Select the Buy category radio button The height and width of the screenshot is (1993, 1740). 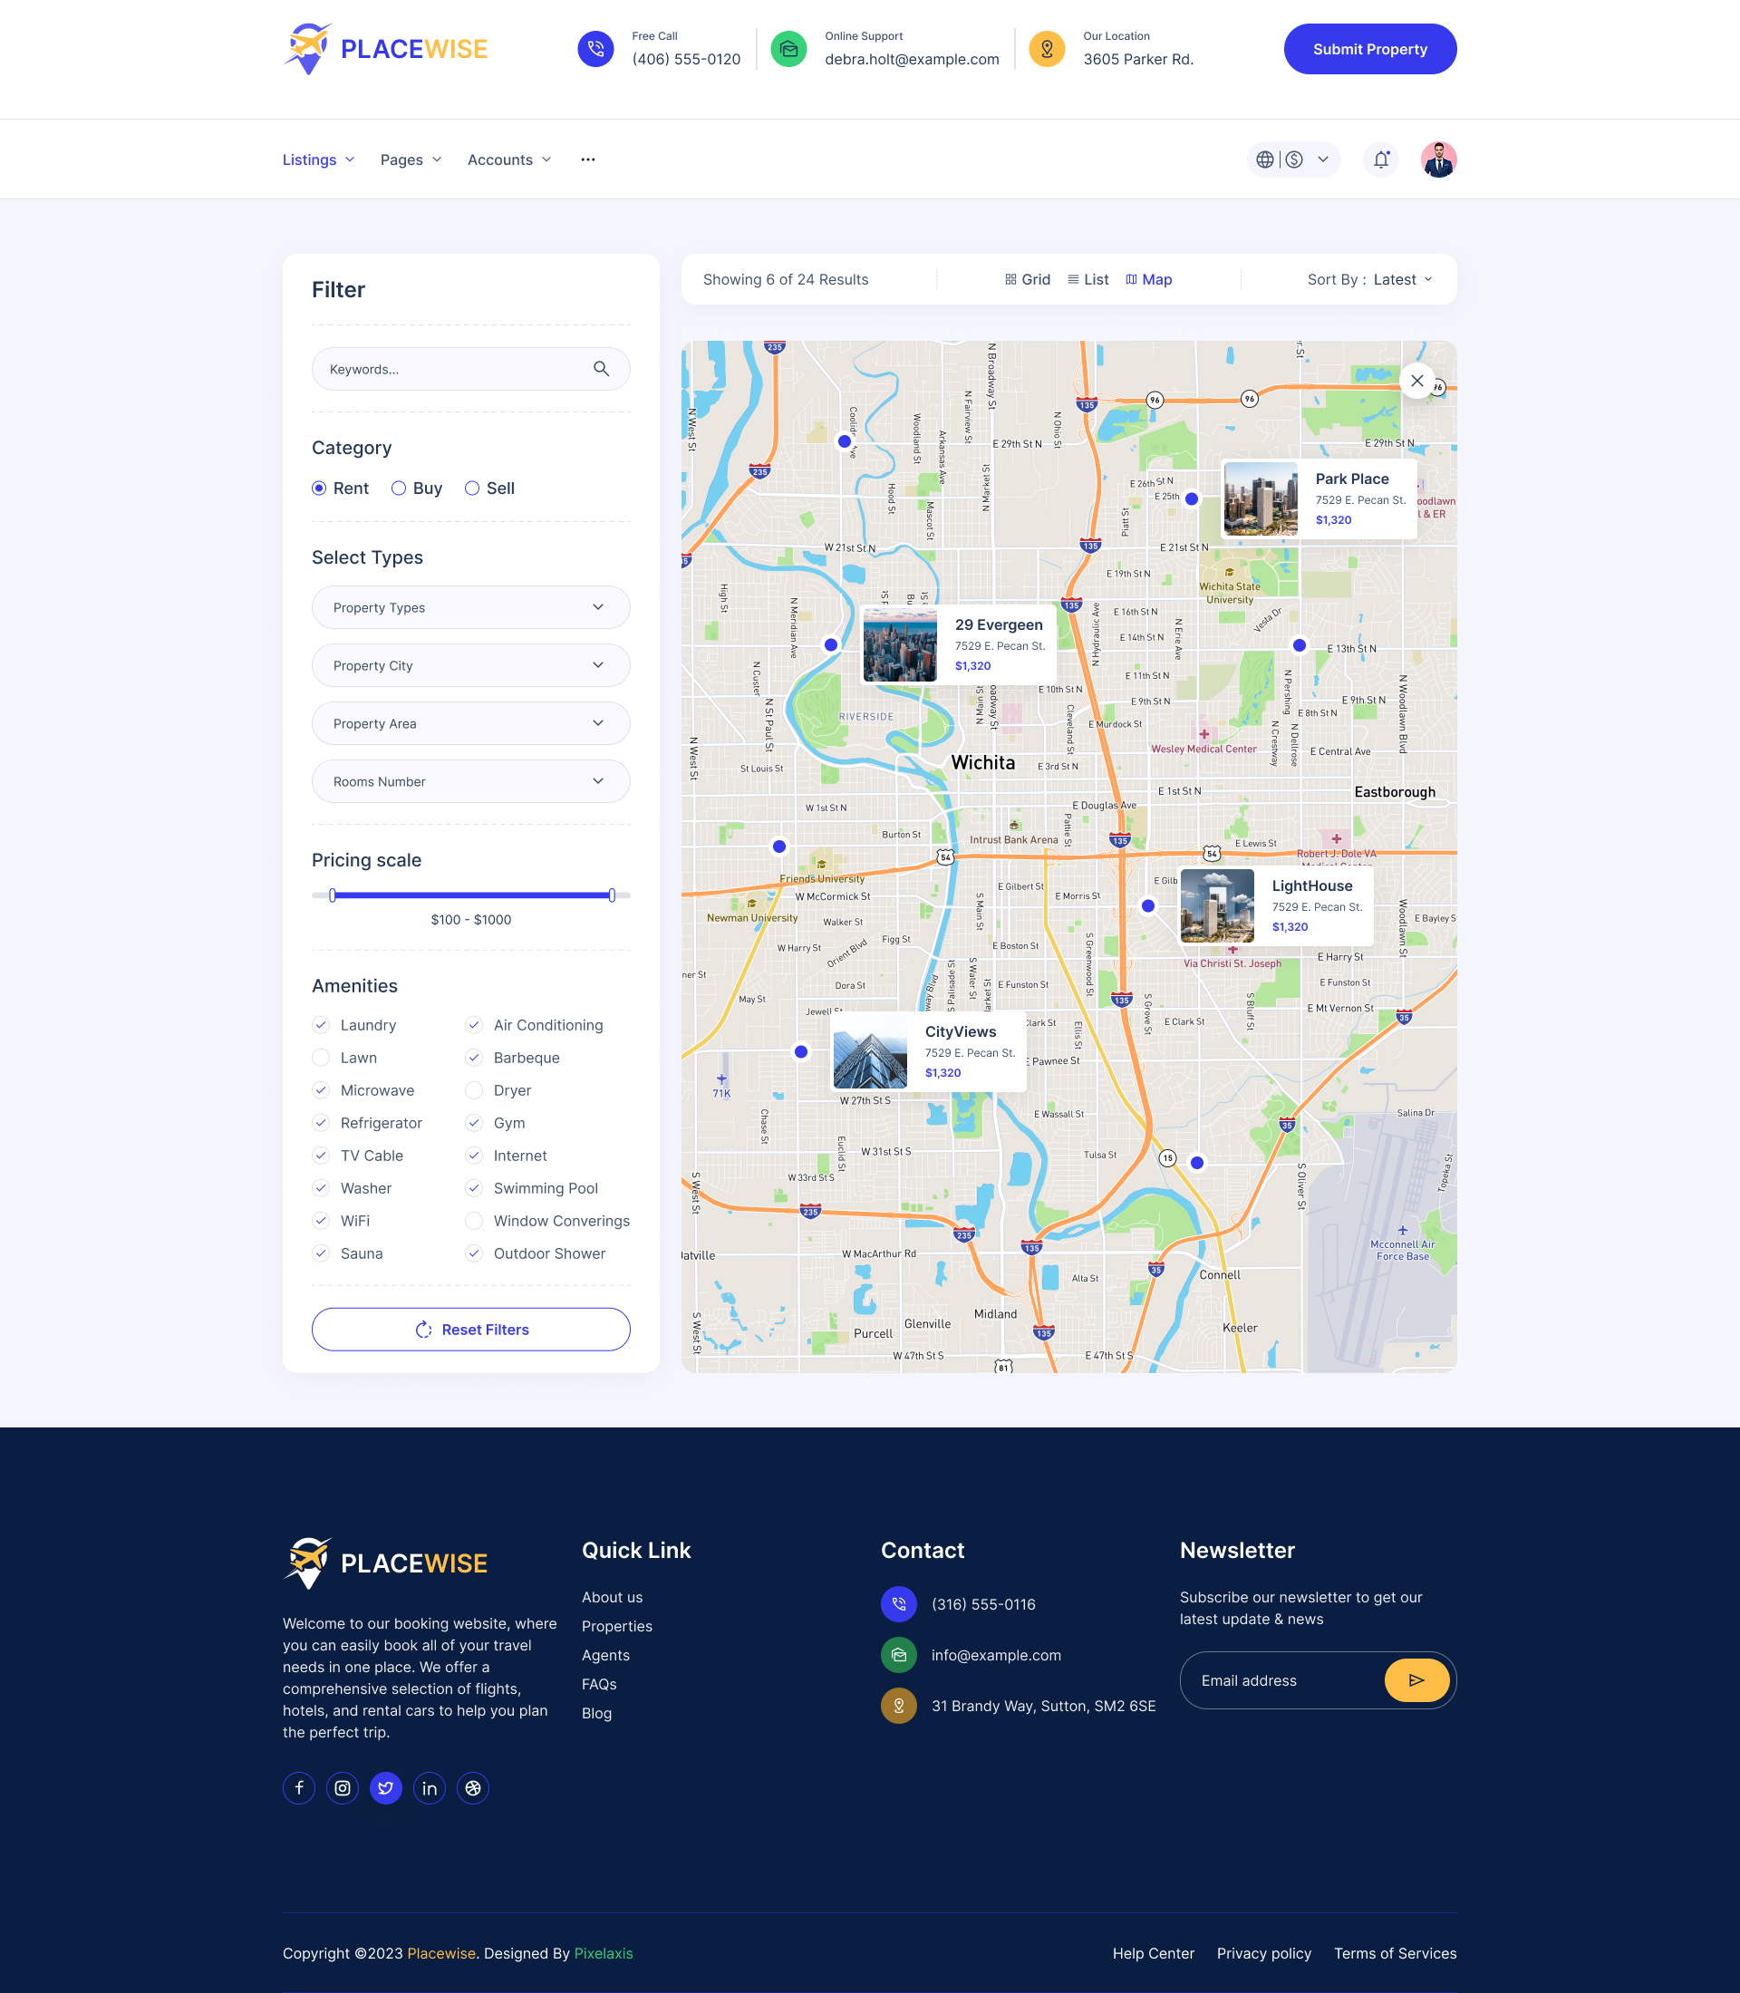pos(398,488)
